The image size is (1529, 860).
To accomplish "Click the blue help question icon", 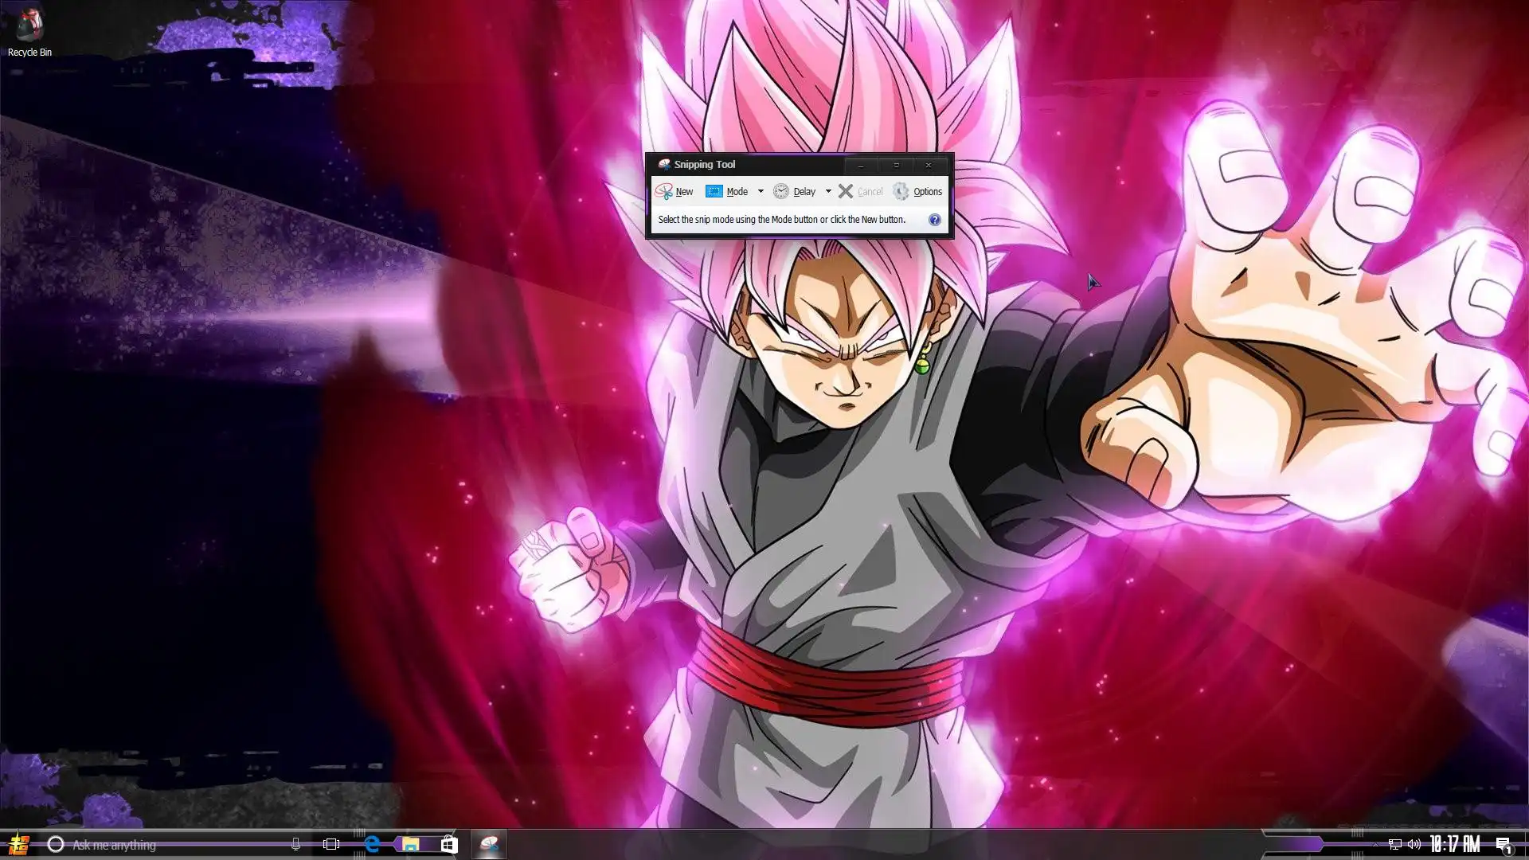I will click(x=935, y=220).
